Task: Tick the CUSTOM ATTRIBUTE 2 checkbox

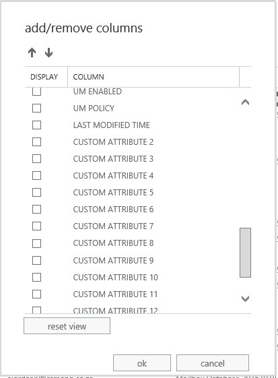Action: 36,142
